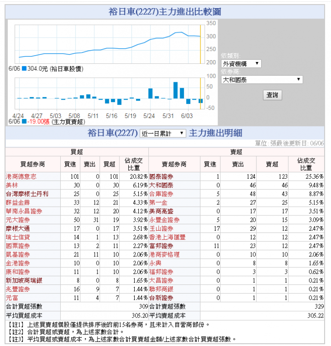
Task: Click the 查詢 button
Action: click(272, 95)
